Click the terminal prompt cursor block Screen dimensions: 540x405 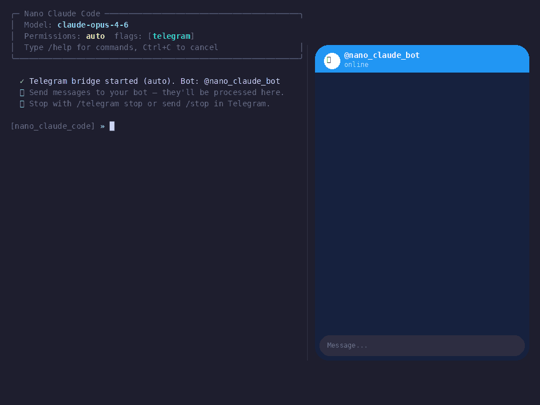pyautogui.click(x=112, y=126)
